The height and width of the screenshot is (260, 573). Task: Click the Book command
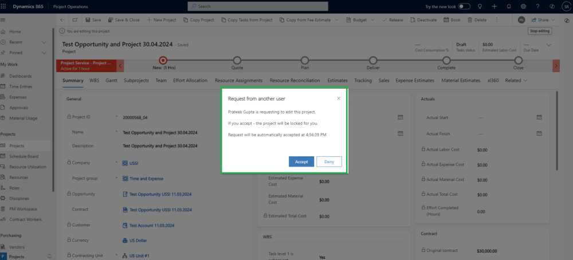pyautogui.click(x=452, y=19)
